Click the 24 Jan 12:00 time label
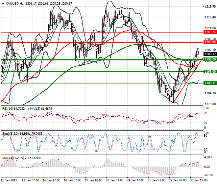This screenshot has width=217, height=184. 135,180
